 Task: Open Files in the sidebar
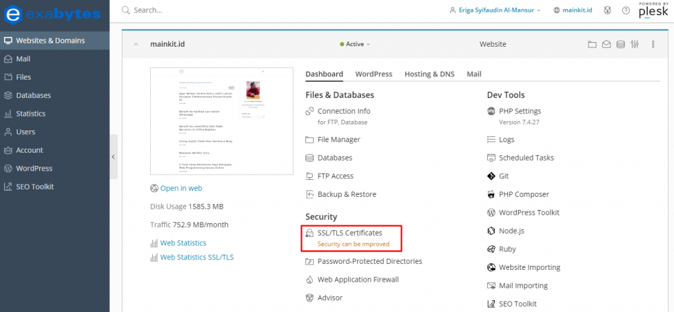click(x=55, y=78)
